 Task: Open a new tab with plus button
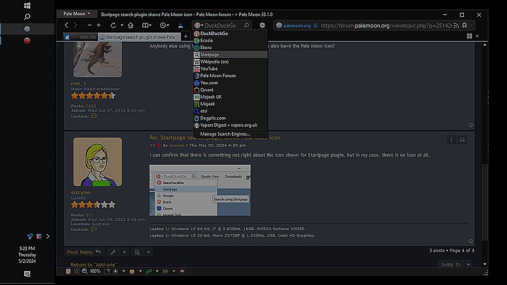(x=186, y=37)
